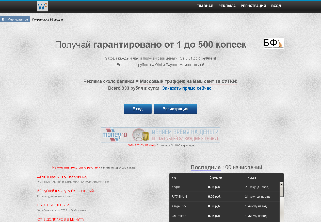Click the Последние 100 начислений heading
Image resolution: width=321 pixels, height=222 pixels.
(x=227, y=168)
